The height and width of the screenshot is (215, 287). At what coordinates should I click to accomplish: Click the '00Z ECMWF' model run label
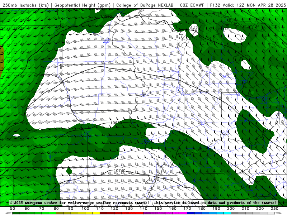point(192,5)
